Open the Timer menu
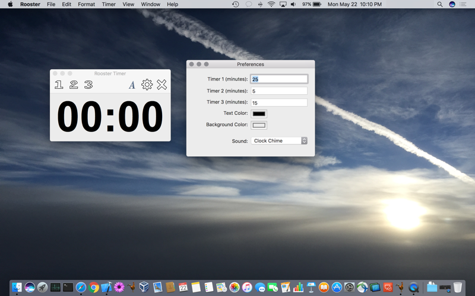This screenshot has height=296, width=475. pyautogui.click(x=109, y=4)
